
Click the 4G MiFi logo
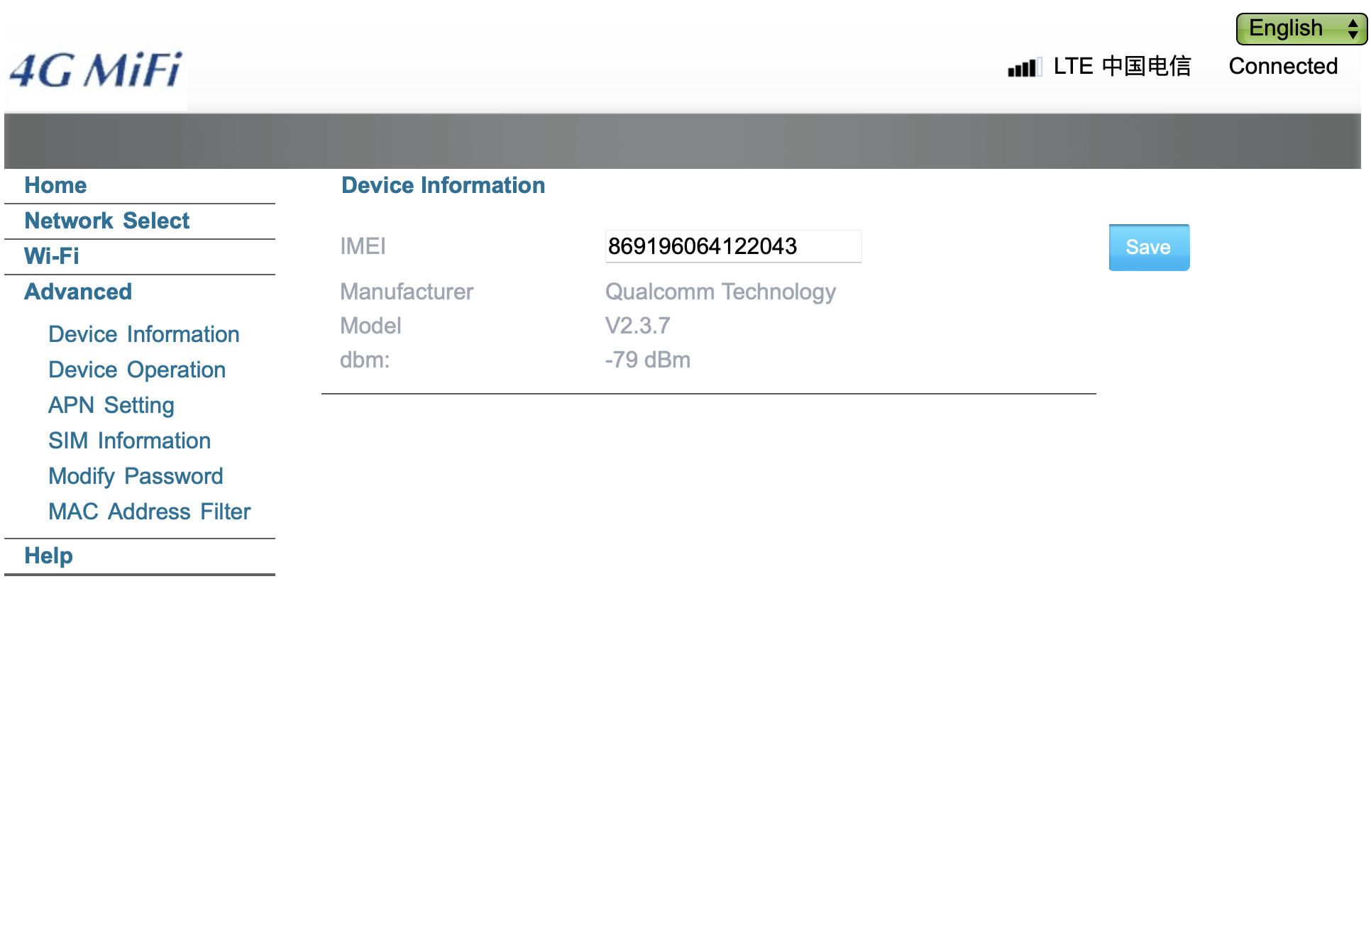point(96,71)
